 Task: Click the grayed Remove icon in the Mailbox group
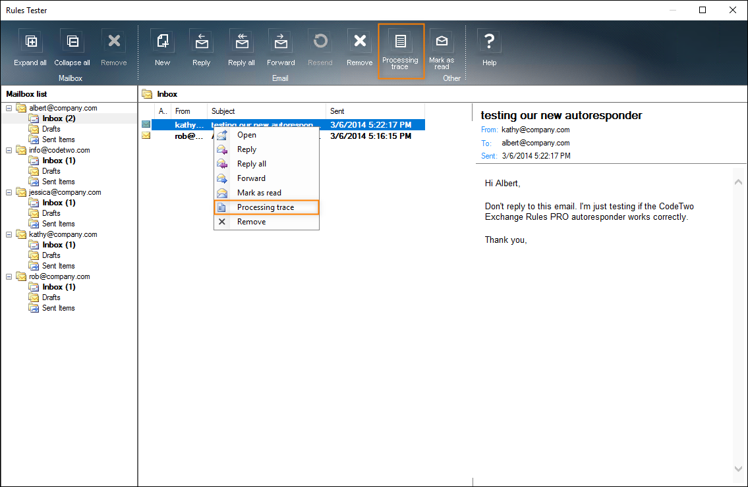[x=113, y=41]
